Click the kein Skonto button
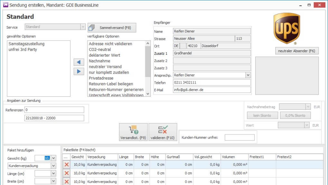The width and height of the screenshot is (328, 185). pos(262,115)
